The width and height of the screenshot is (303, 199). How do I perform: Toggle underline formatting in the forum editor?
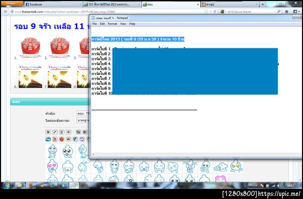click(62, 132)
